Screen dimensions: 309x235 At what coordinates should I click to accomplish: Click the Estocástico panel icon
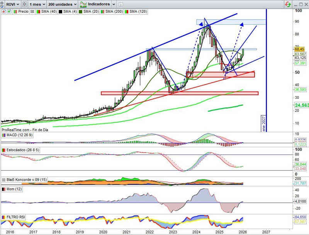[3, 150]
